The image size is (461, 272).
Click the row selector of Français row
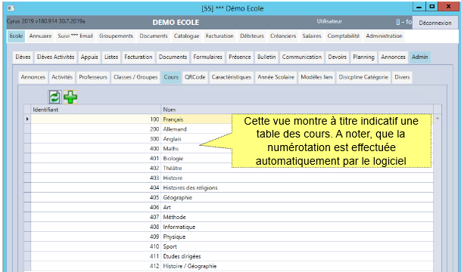click(27, 119)
